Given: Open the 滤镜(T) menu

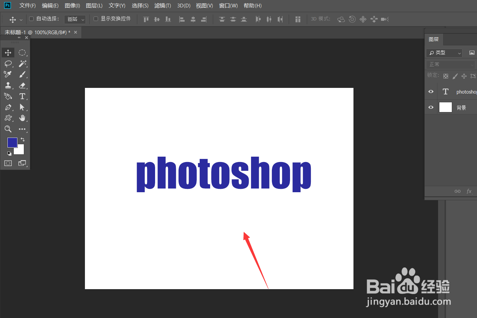Looking at the screenshot, I should coord(162,6).
